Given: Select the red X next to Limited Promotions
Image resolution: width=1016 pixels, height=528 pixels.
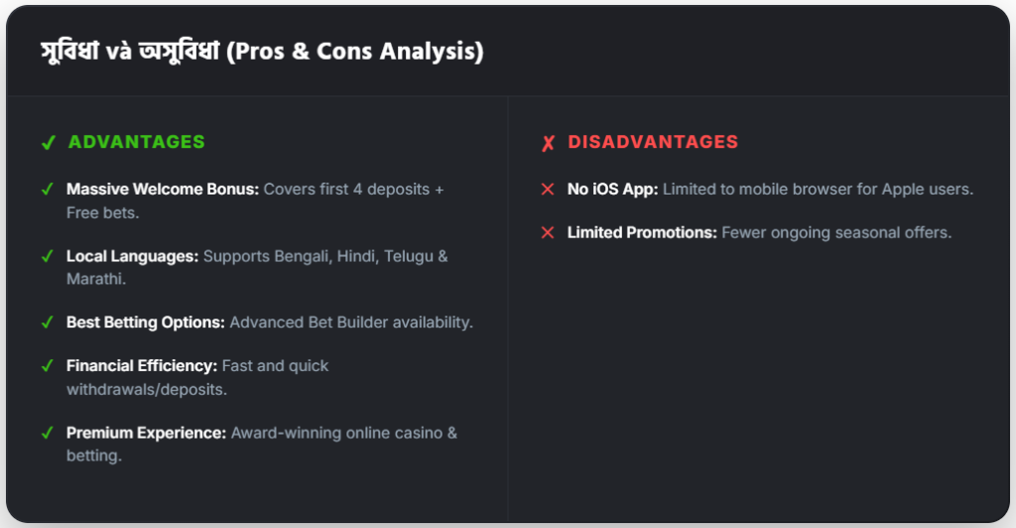Looking at the screenshot, I should (548, 232).
